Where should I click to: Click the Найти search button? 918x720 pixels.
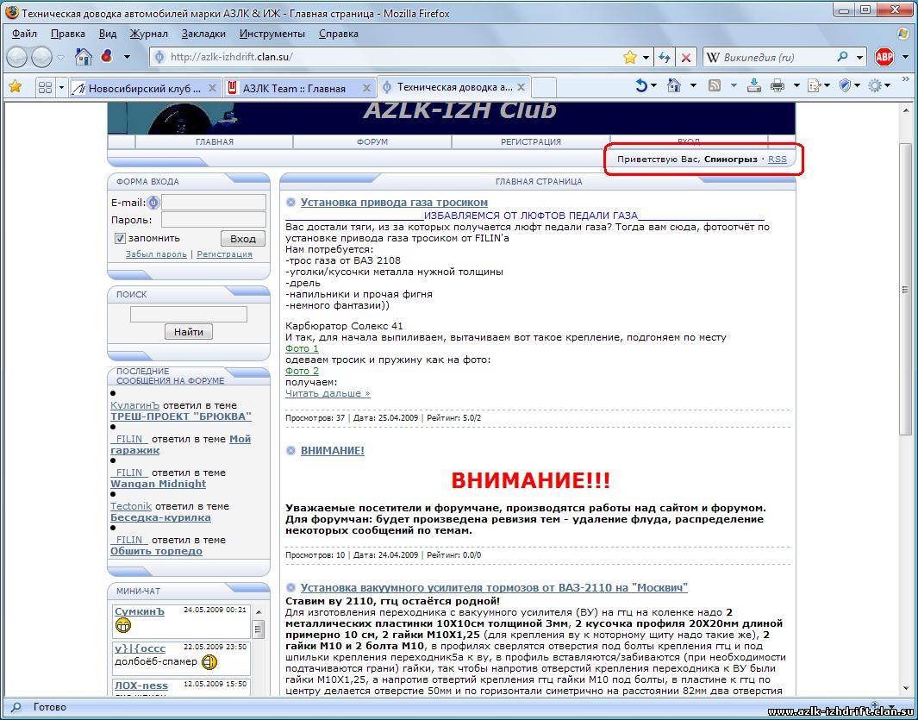tap(189, 332)
